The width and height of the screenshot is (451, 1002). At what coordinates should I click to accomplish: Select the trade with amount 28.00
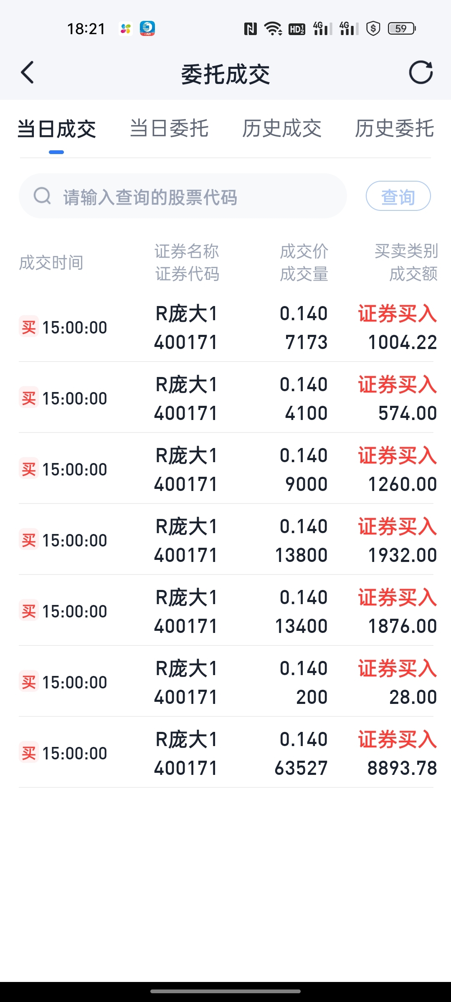click(x=226, y=681)
